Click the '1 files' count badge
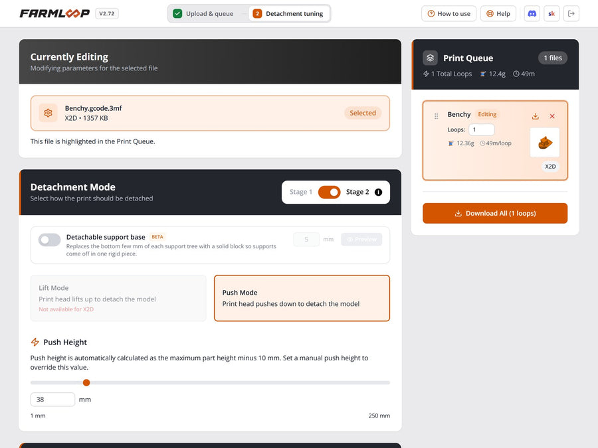Screen dimensions: 598x448 tap(553, 58)
